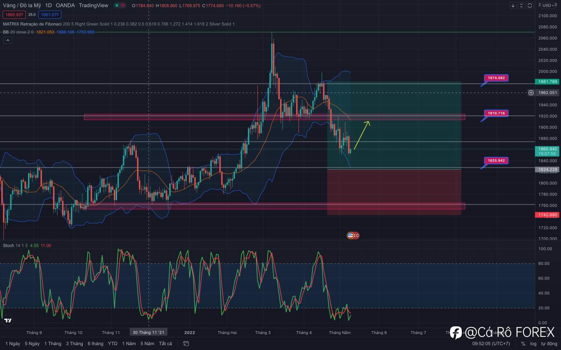The image size is (561, 350).
Task: Click the plus icon beside 1962.051
Action: click(531, 92)
